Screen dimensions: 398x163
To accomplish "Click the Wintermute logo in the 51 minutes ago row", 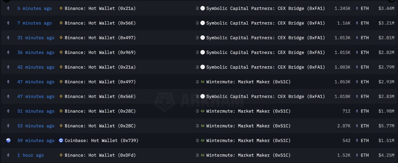I will 202,111.
